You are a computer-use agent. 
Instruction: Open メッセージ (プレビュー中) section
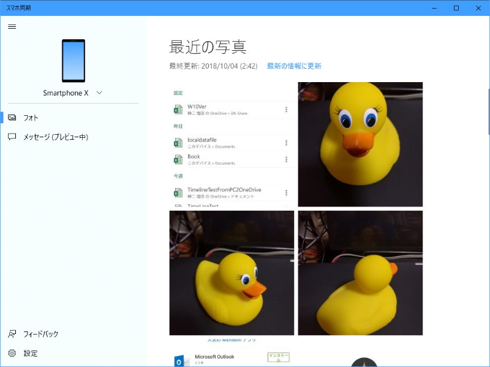tap(56, 137)
